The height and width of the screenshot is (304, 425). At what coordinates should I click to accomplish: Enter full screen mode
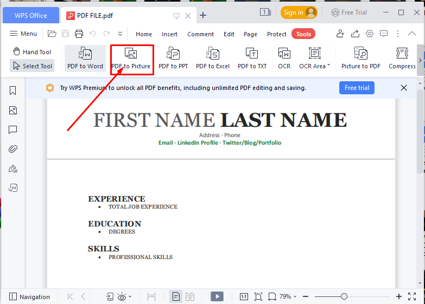[412, 296]
